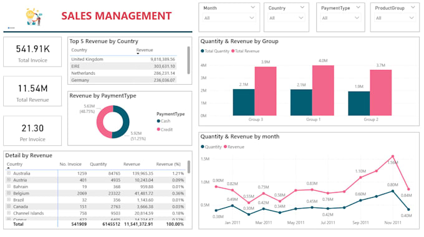Click the 1.56M revenue peak point
Screen dimensions: 424x237
[x=393, y=157]
